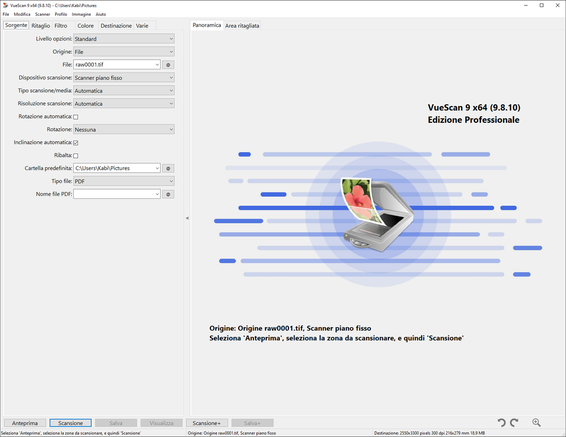Open the Tipo scansione/media dropdown
The width and height of the screenshot is (566, 437).
(x=124, y=91)
